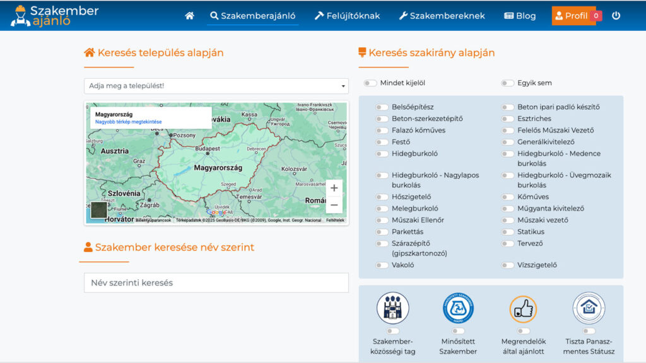
Task: Toggle the Festő specialty switch
Action: pos(382,142)
